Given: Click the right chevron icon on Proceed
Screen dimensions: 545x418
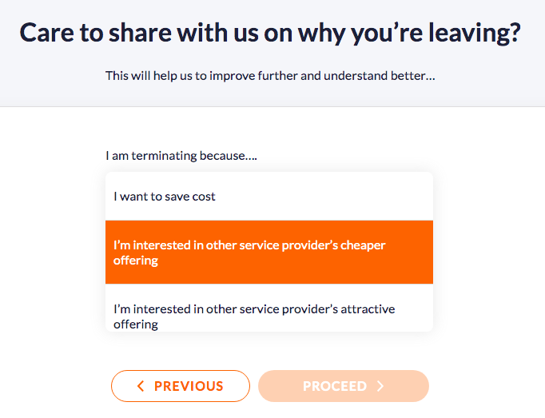Looking at the screenshot, I should (x=380, y=386).
